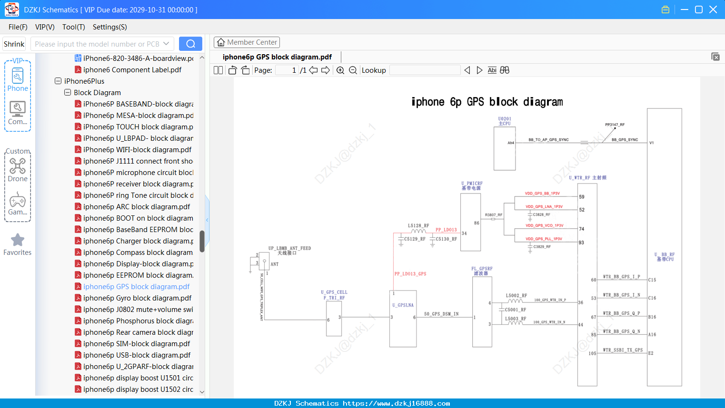Toggle the two-page layout view icon
Screen dimensions: 725x408
[x=218, y=70]
